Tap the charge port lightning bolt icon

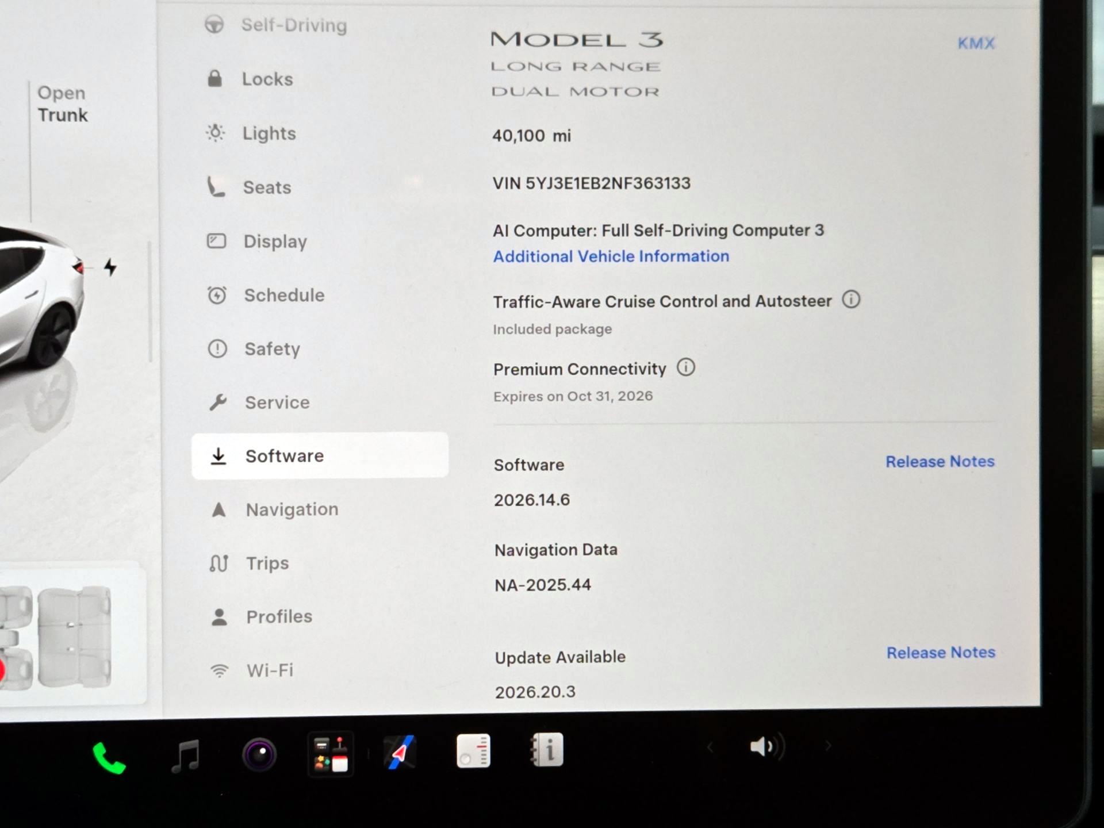tap(110, 267)
